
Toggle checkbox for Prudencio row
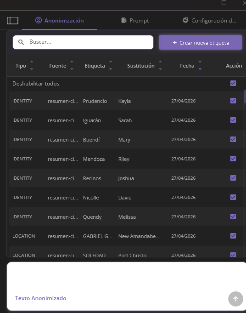[x=233, y=101]
